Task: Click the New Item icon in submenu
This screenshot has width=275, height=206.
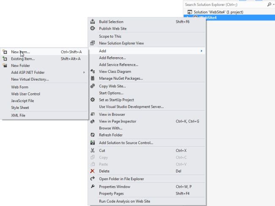Action: pyautogui.click(x=5, y=52)
